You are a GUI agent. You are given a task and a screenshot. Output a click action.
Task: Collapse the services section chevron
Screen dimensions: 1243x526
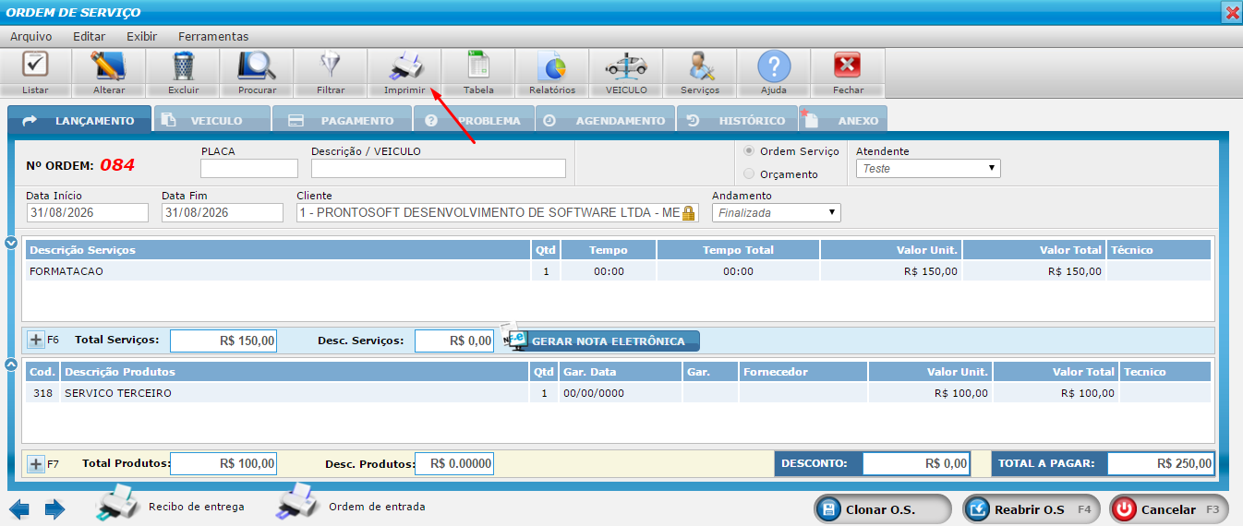pos(12,243)
